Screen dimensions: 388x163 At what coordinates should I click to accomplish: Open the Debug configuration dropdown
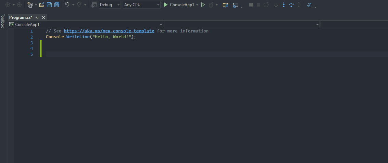(110, 5)
